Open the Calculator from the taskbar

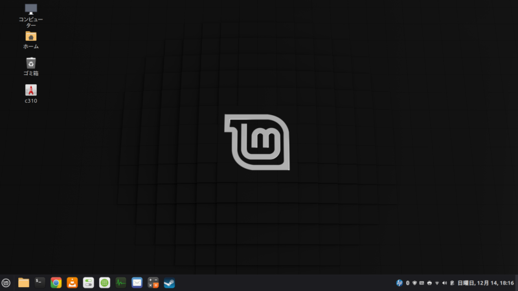click(153, 283)
